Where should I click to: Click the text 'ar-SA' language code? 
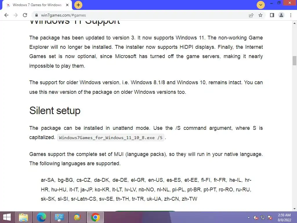[x=48, y=180]
